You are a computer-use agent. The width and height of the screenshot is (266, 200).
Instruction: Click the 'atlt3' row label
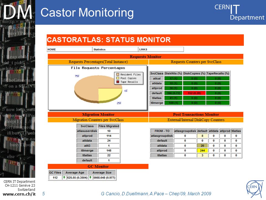[x=87, y=146]
